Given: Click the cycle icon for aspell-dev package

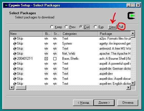Looking at the screenshot, I should [x=15, y=74].
